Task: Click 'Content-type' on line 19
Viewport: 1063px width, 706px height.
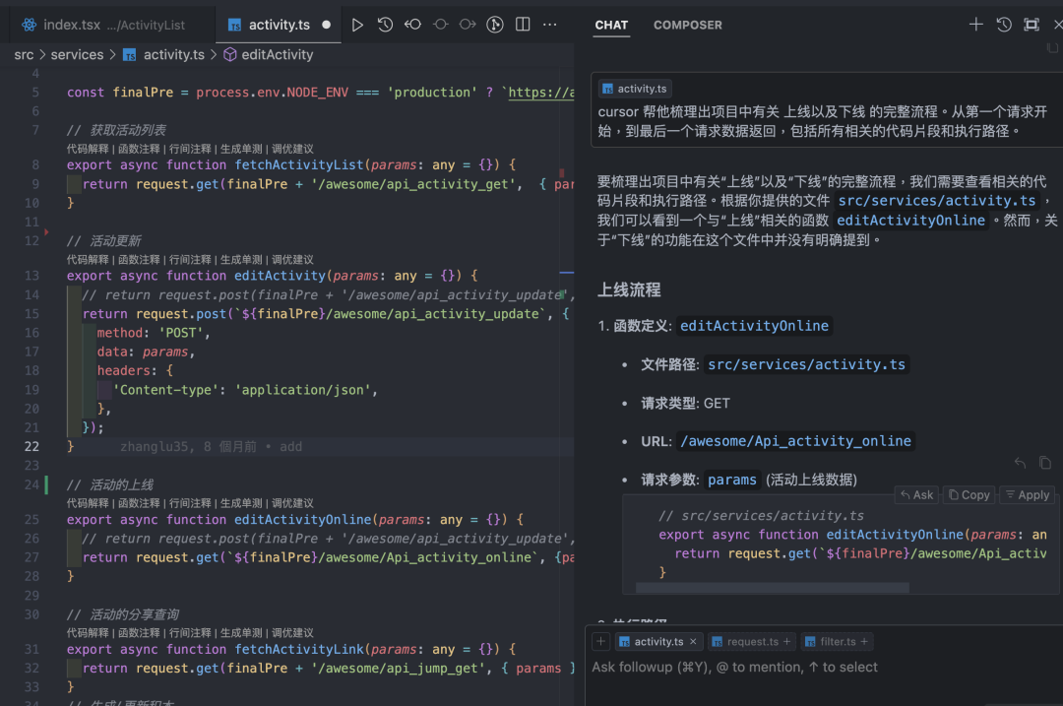Action: (168, 390)
